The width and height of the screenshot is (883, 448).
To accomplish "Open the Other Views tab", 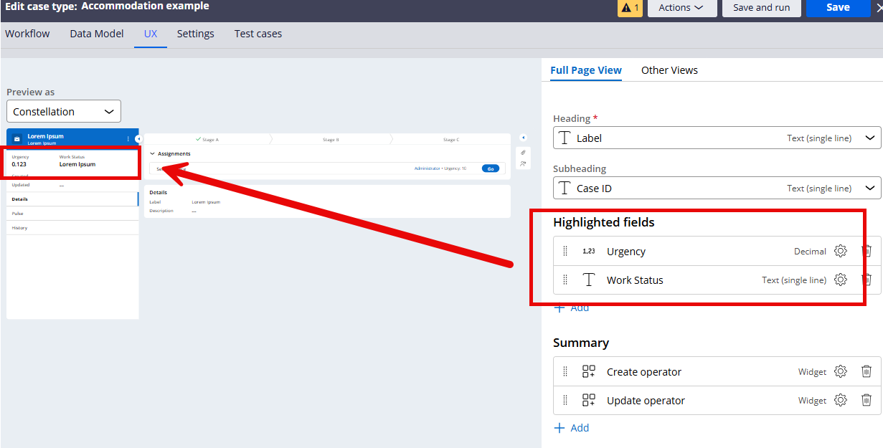I will pos(669,70).
